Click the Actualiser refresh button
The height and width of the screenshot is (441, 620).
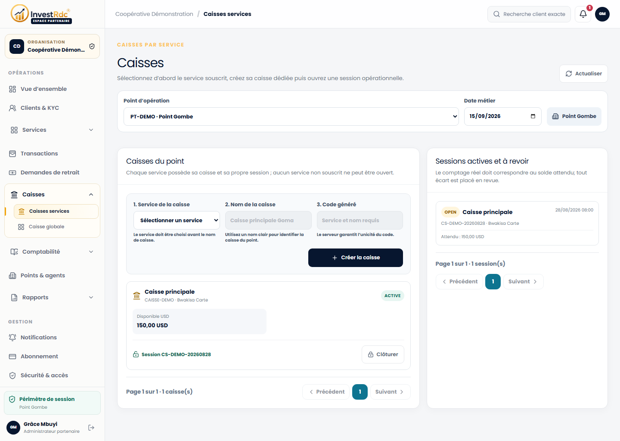coord(583,74)
